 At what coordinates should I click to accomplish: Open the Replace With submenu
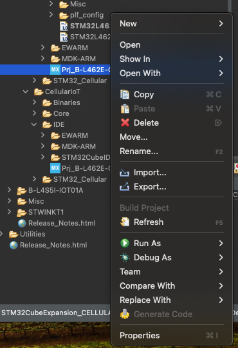coord(172,300)
